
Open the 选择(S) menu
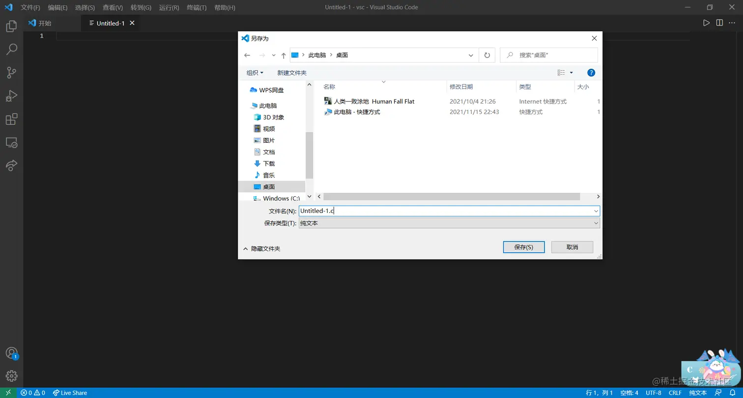click(x=85, y=8)
